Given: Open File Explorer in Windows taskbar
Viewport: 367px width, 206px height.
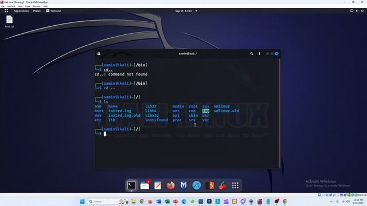Looking at the screenshot, I should (134, 201).
